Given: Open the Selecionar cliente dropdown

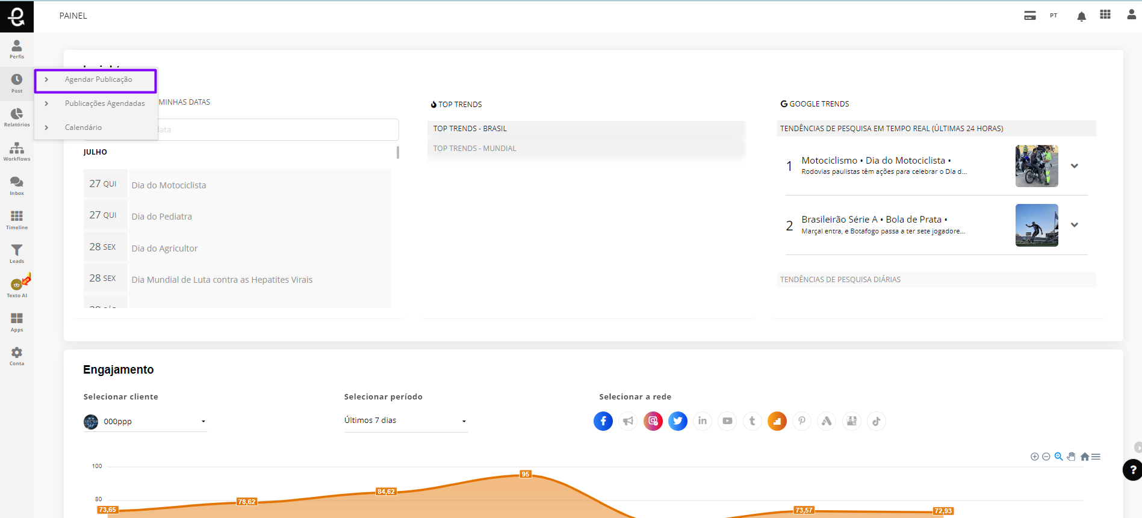Looking at the screenshot, I should [x=145, y=422].
